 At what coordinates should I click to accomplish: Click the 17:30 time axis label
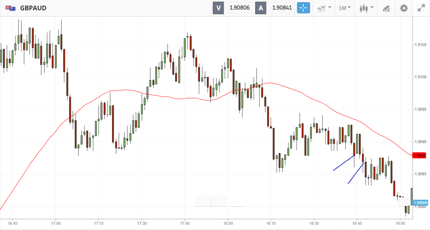tap(142, 223)
